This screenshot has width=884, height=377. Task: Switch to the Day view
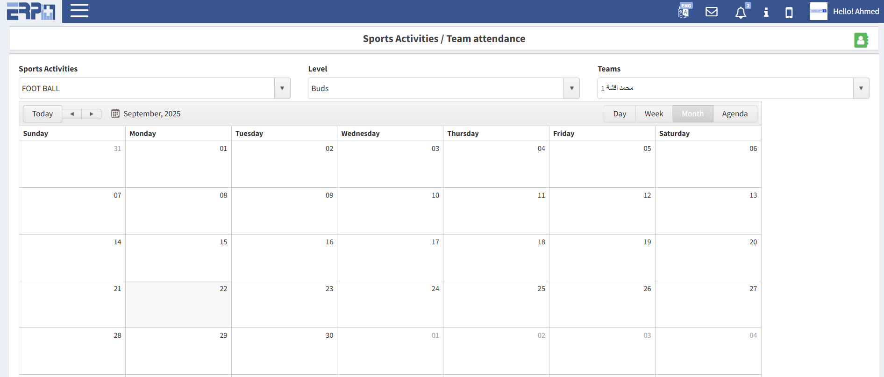tap(620, 114)
